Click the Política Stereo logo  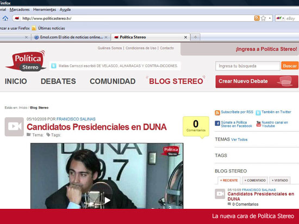pos(26,61)
